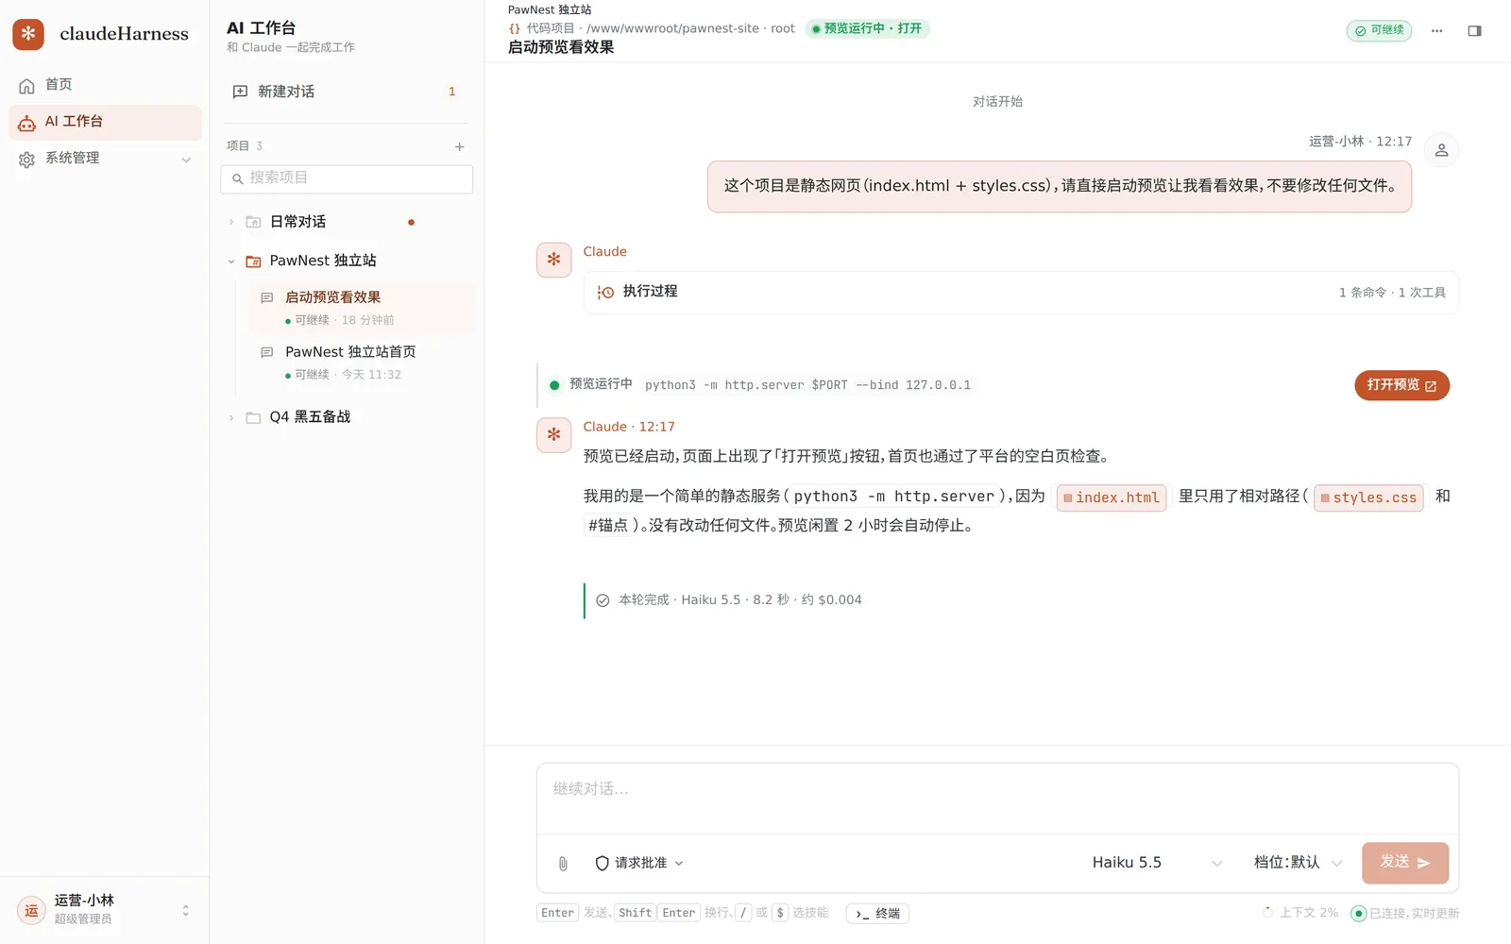The width and height of the screenshot is (1511, 944).
Task: Click into the 继续对话 message box
Action: pyautogui.click(x=997, y=799)
